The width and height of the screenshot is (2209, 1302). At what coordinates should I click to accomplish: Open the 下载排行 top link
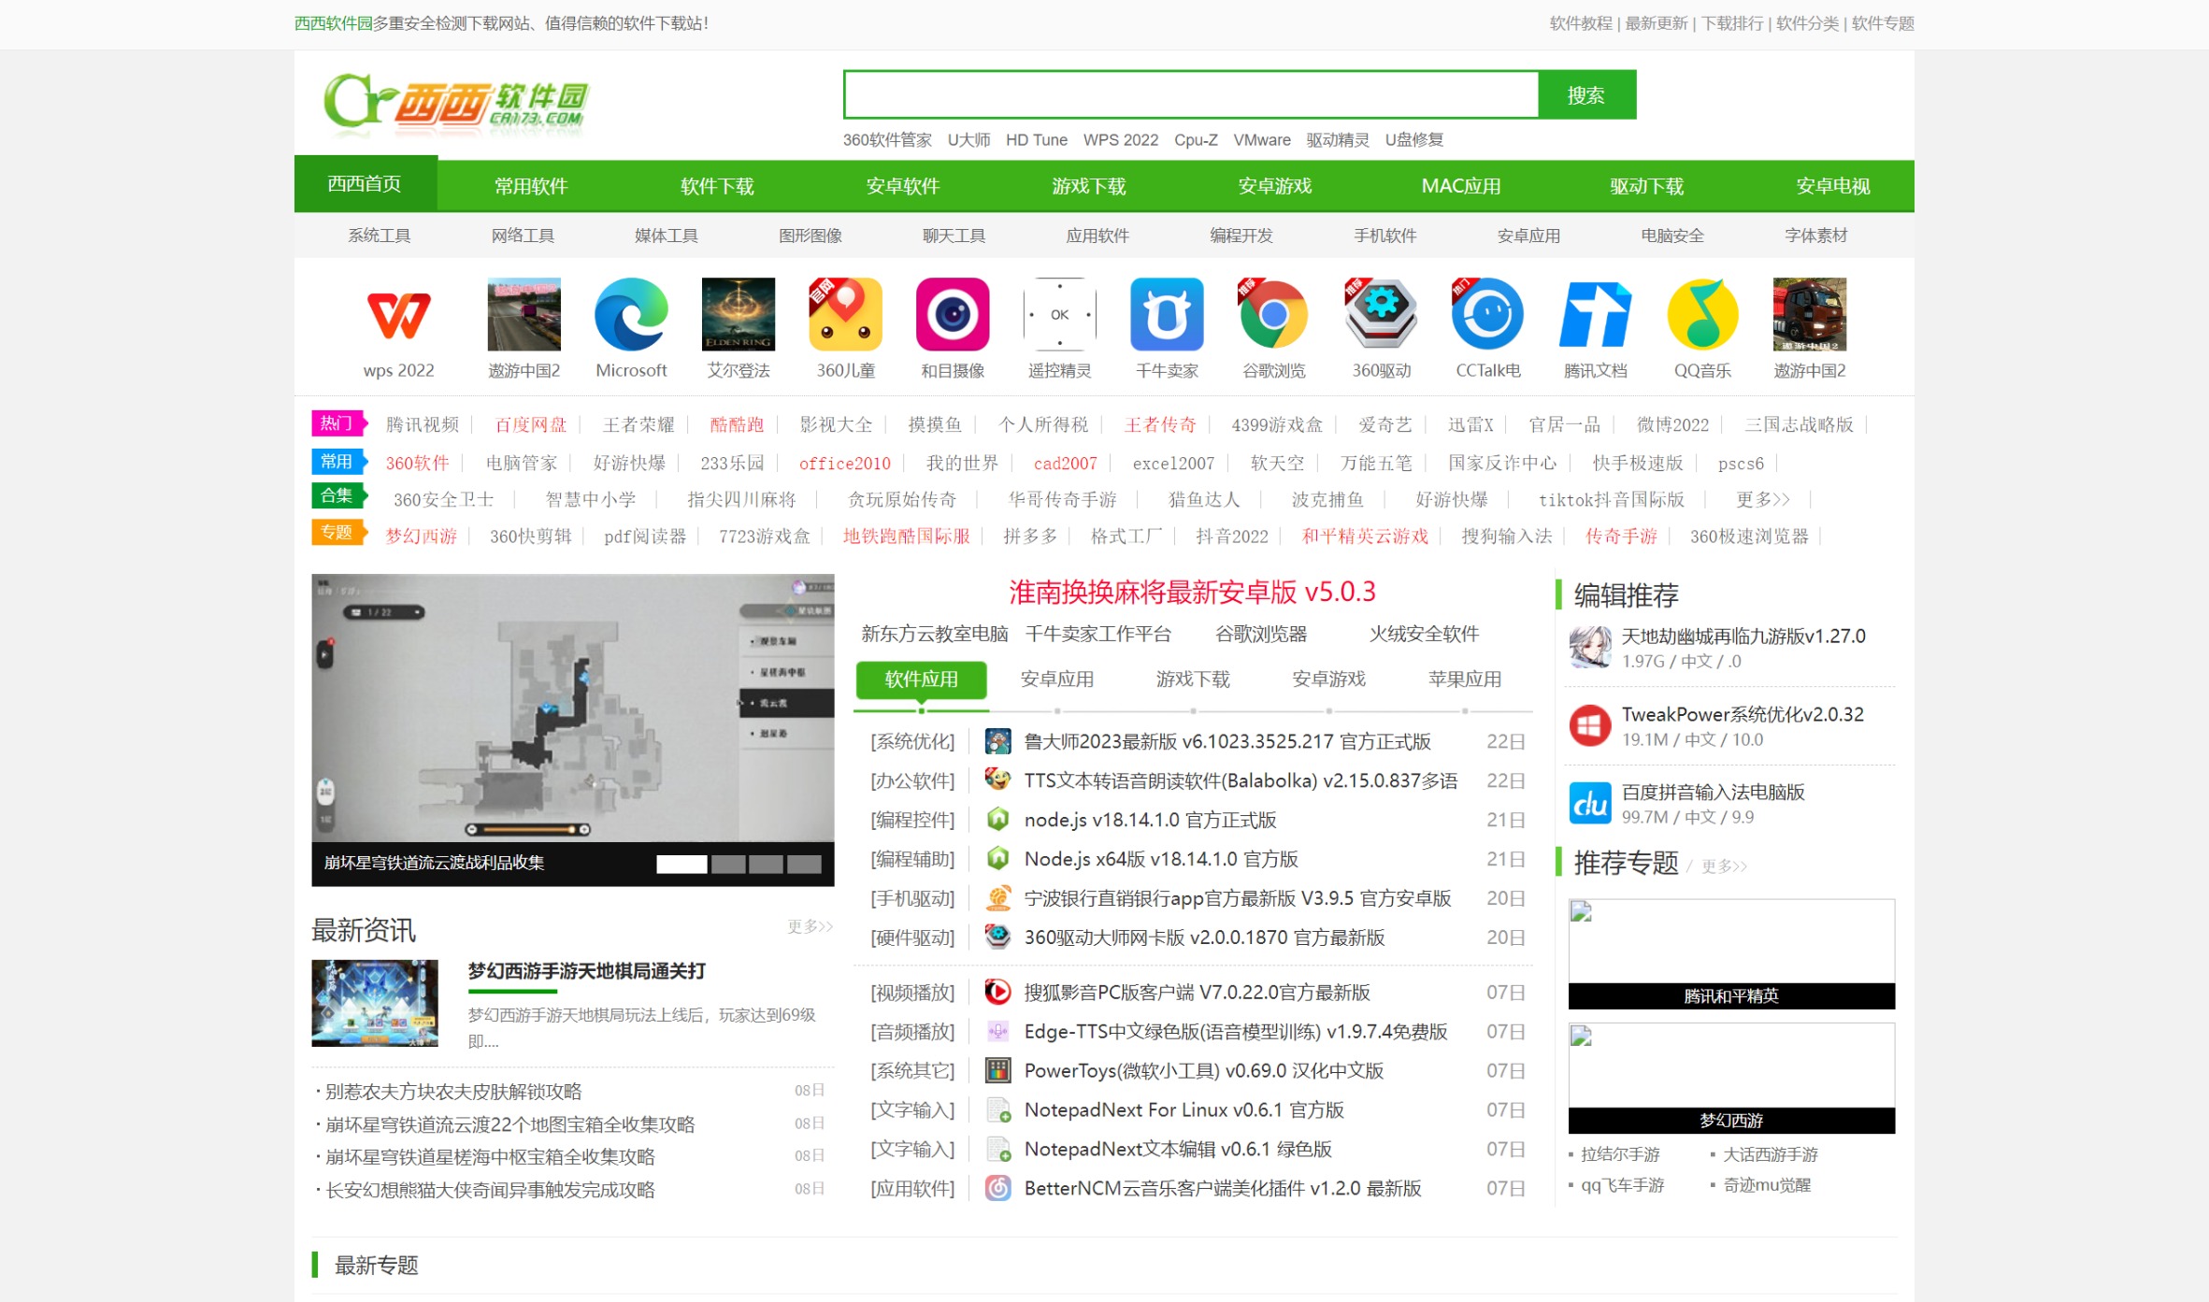coord(1732,23)
